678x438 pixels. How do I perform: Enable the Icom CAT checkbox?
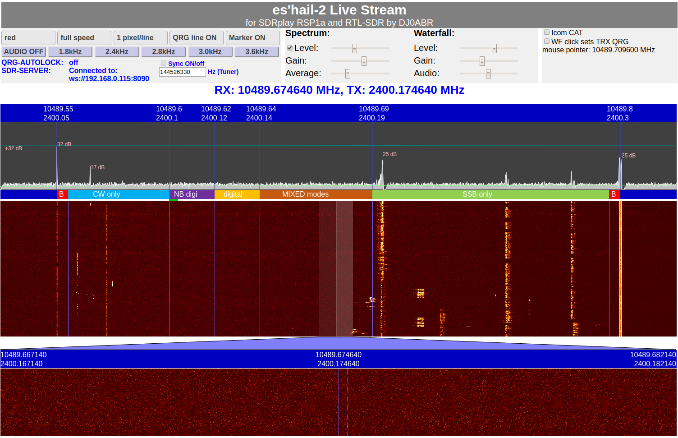click(x=547, y=32)
